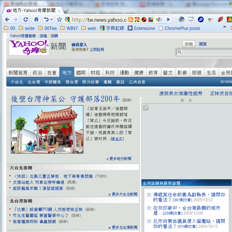Show hidden bookmarks with the double chevron

(225, 26)
